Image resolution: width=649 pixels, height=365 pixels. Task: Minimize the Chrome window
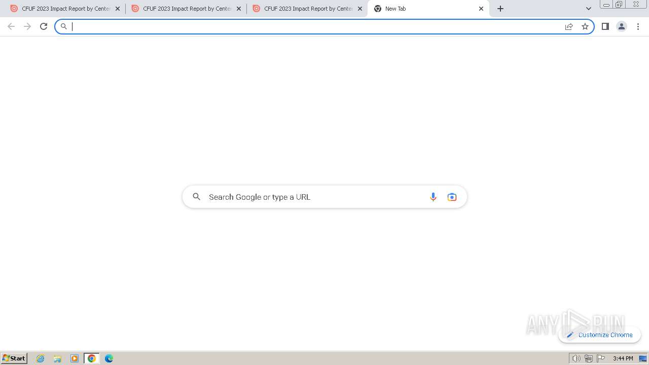click(606, 5)
